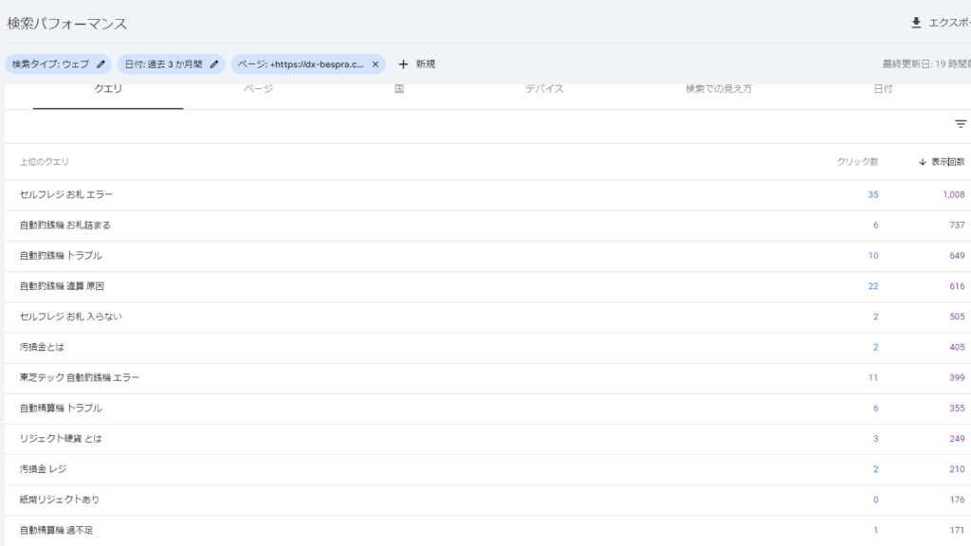Screen dimensions: 971x546
Task: Switch to the ページ tab
Action: click(259, 89)
